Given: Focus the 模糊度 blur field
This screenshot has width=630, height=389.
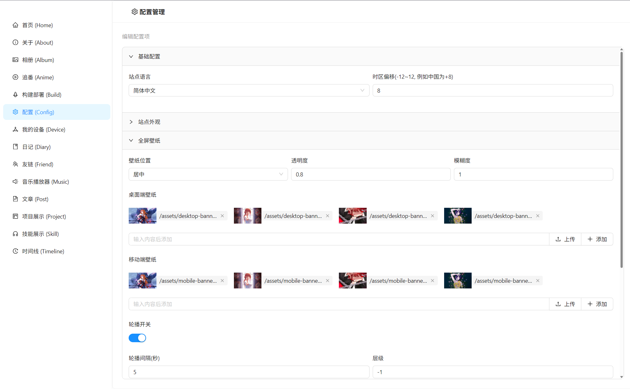Looking at the screenshot, I should click(533, 174).
